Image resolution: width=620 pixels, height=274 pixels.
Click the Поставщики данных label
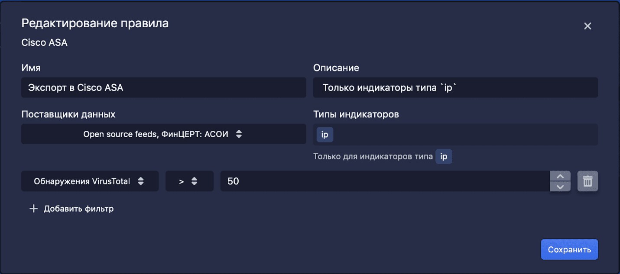[68, 114]
